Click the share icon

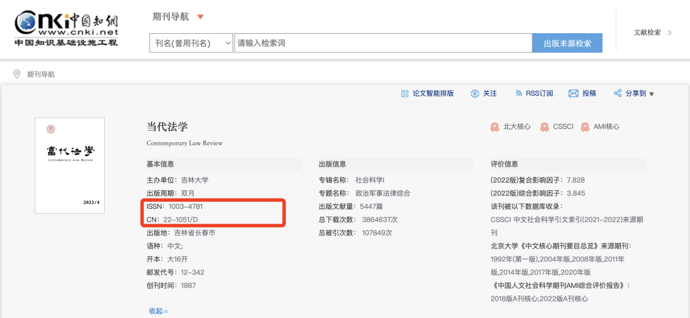point(617,93)
